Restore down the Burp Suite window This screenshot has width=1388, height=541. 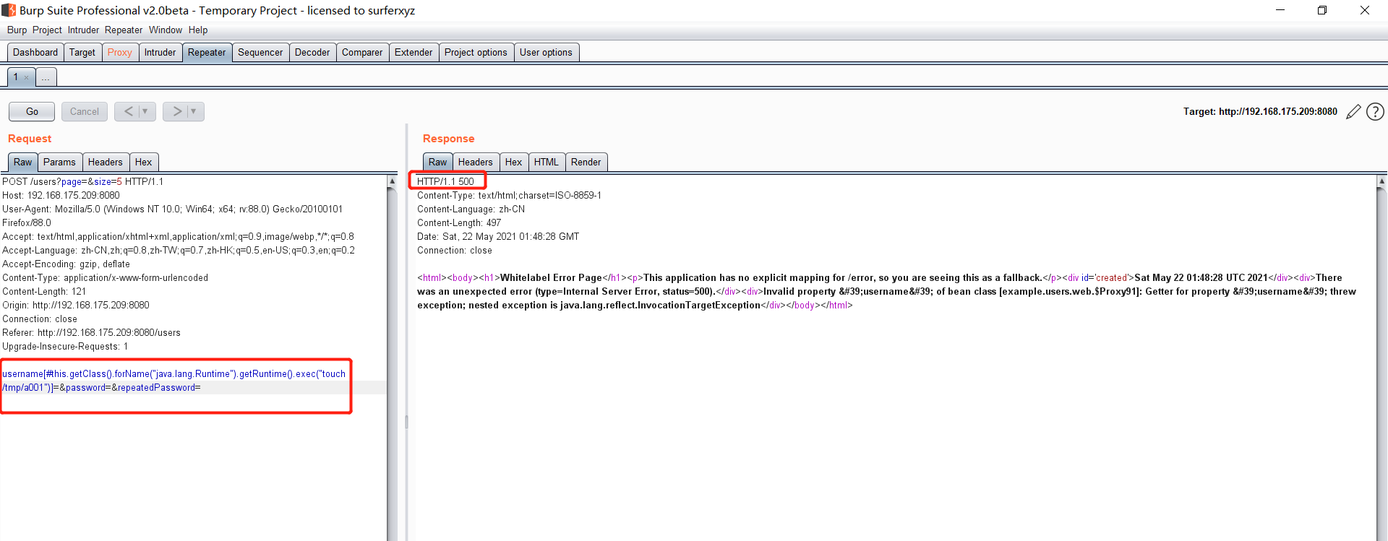[x=1322, y=10]
